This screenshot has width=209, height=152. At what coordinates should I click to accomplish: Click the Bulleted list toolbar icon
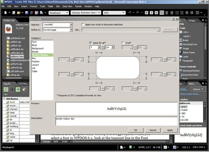point(182,13)
